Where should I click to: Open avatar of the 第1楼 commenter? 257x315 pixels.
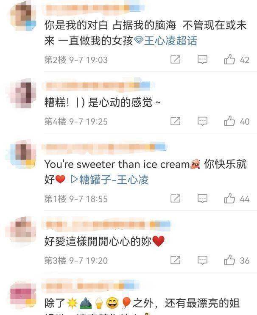[23, 155]
